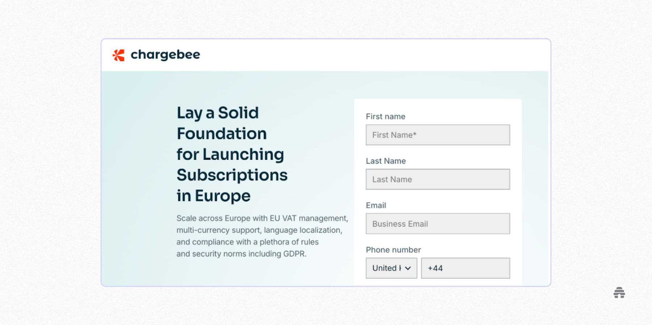Viewport: 652px width, 325px height.
Task: Click the headline about launching subscriptions
Action: pos(232,154)
